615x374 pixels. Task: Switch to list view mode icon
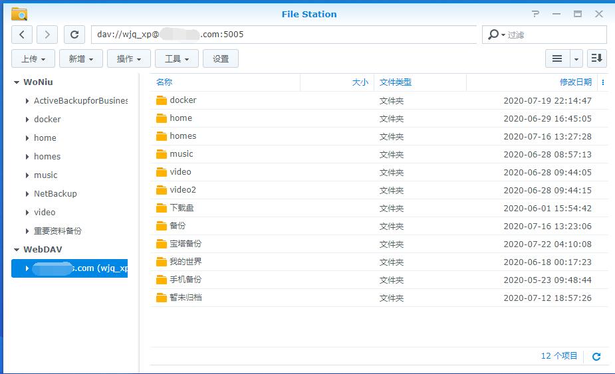coord(557,58)
